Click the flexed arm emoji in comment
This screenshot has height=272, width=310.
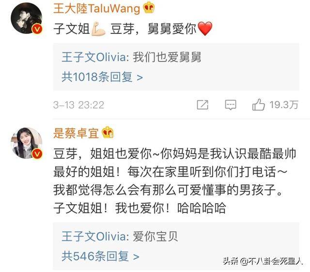point(98,29)
